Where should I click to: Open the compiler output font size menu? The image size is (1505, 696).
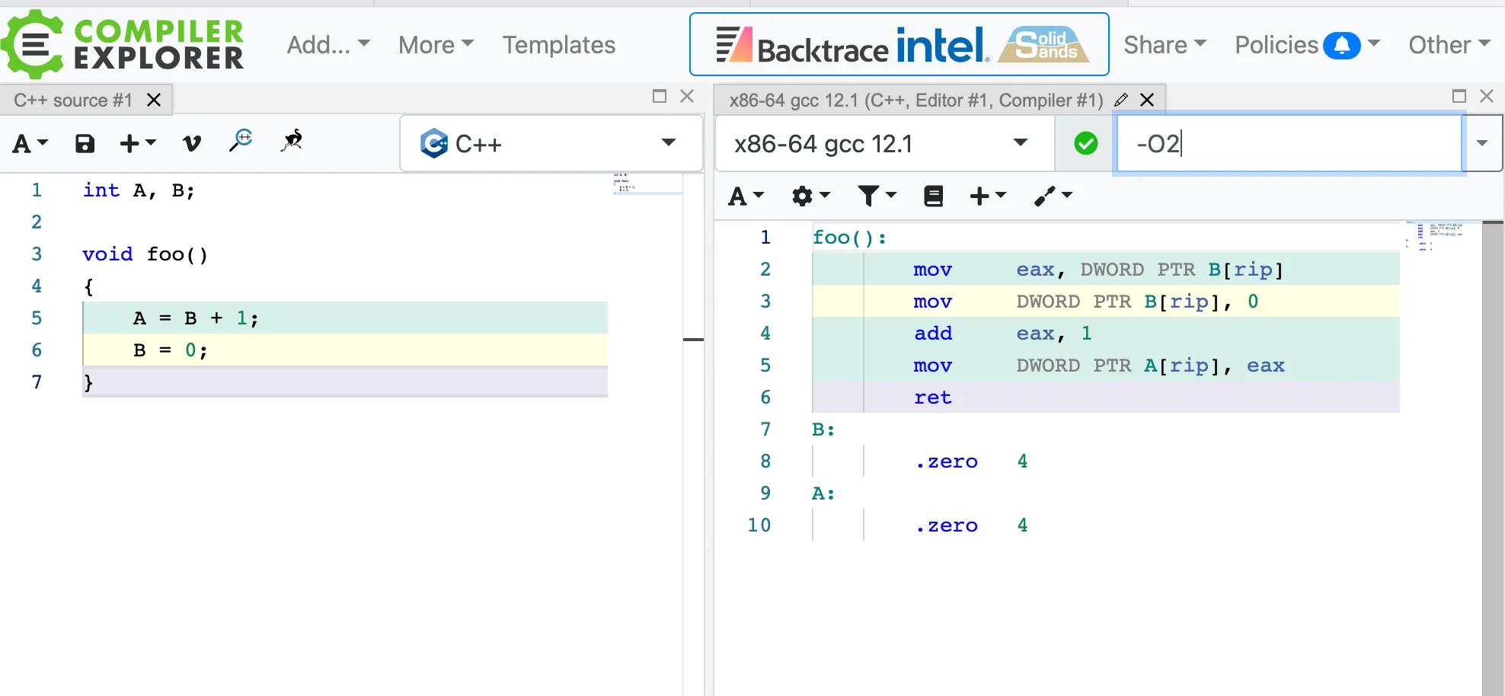[x=746, y=196]
